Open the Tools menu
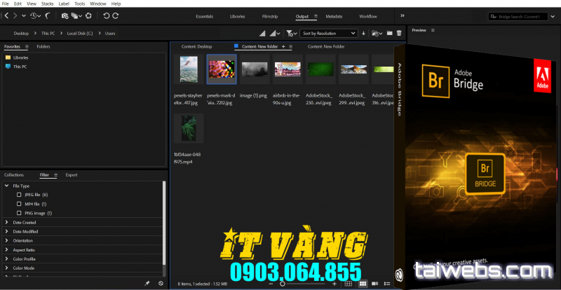The image size is (561, 290). tap(80, 4)
